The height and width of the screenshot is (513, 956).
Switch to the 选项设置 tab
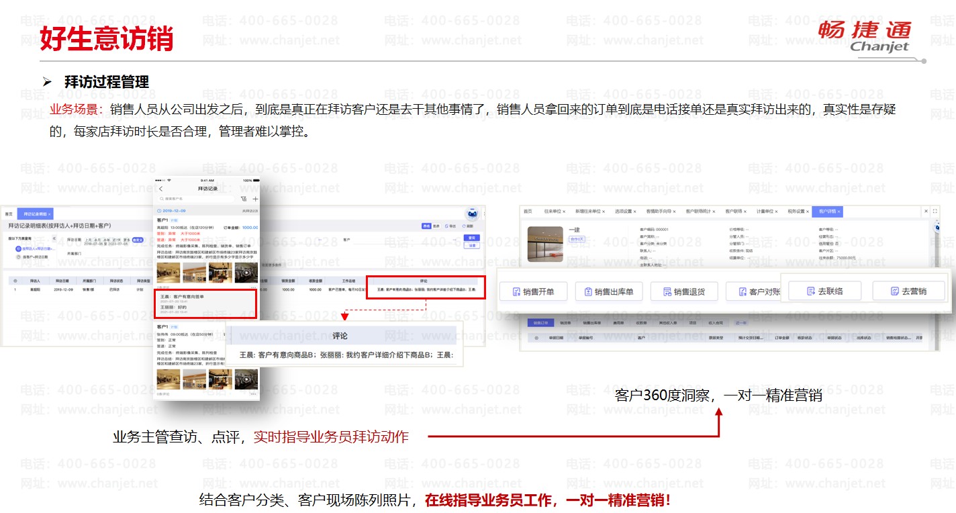[x=624, y=212]
